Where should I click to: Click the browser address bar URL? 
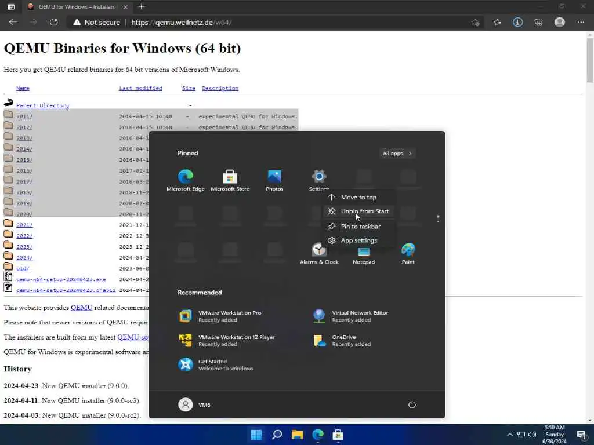(182, 23)
